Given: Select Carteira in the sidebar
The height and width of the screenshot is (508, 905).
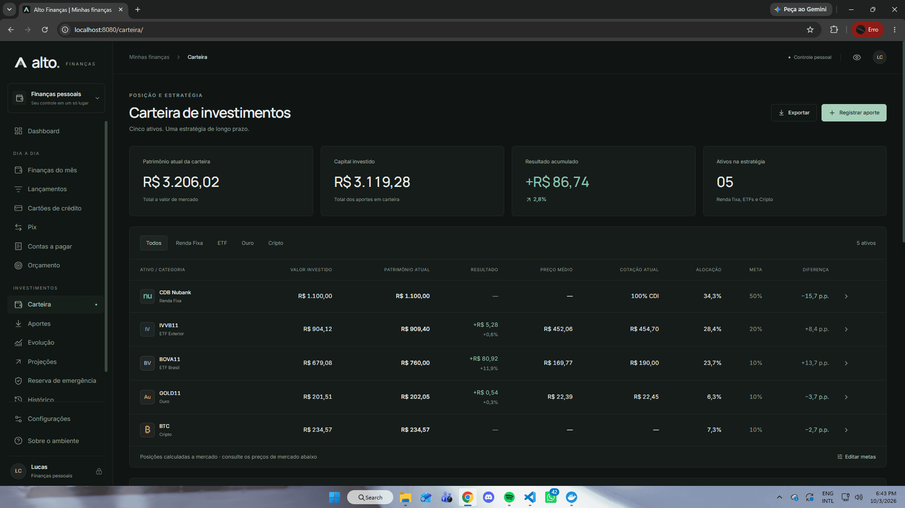Looking at the screenshot, I should [56, 304].
